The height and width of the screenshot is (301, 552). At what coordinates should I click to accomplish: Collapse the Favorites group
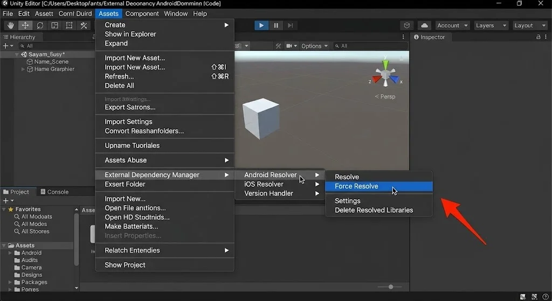4,209
